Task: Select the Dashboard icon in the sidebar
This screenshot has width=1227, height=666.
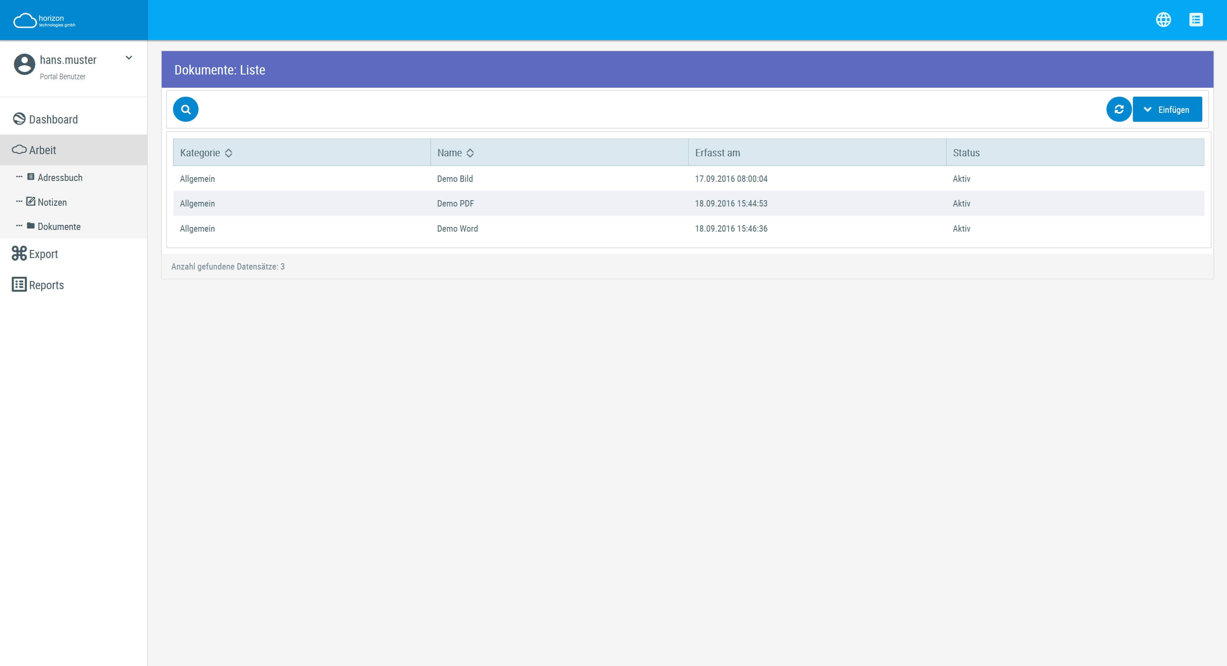Action: (x=19, y=118)
